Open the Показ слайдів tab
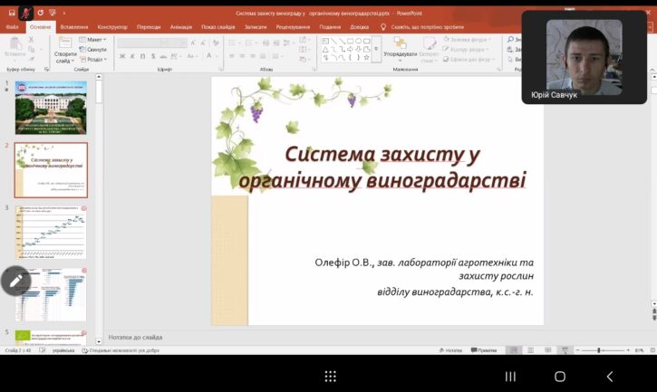 tap(217, 27)
